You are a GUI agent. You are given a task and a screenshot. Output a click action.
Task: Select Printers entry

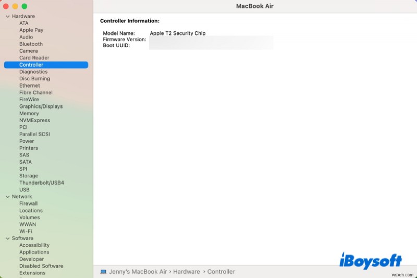pos(29,148)
